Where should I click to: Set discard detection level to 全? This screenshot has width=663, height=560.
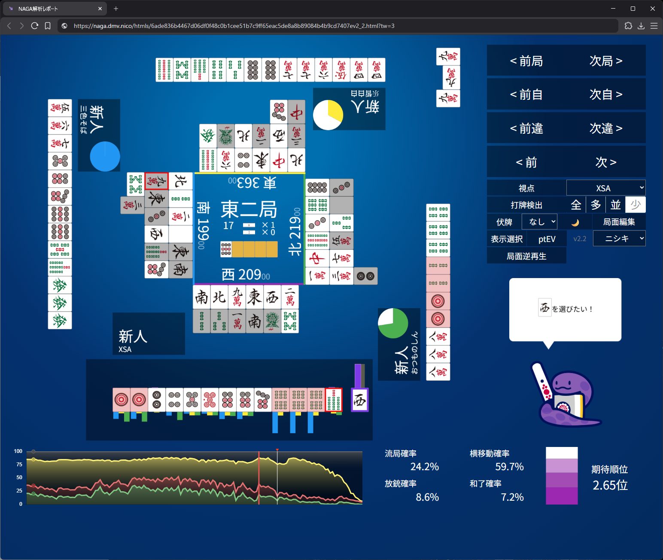576,205
